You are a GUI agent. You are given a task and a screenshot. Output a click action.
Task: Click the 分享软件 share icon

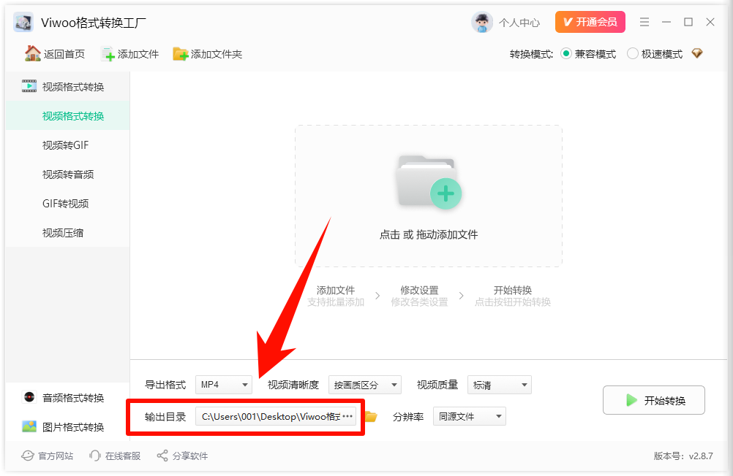point(162,455)
